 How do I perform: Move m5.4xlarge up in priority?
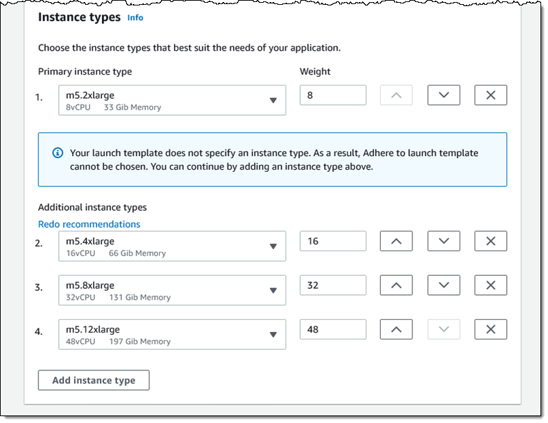pyautogui.click(x=396, y=241)
